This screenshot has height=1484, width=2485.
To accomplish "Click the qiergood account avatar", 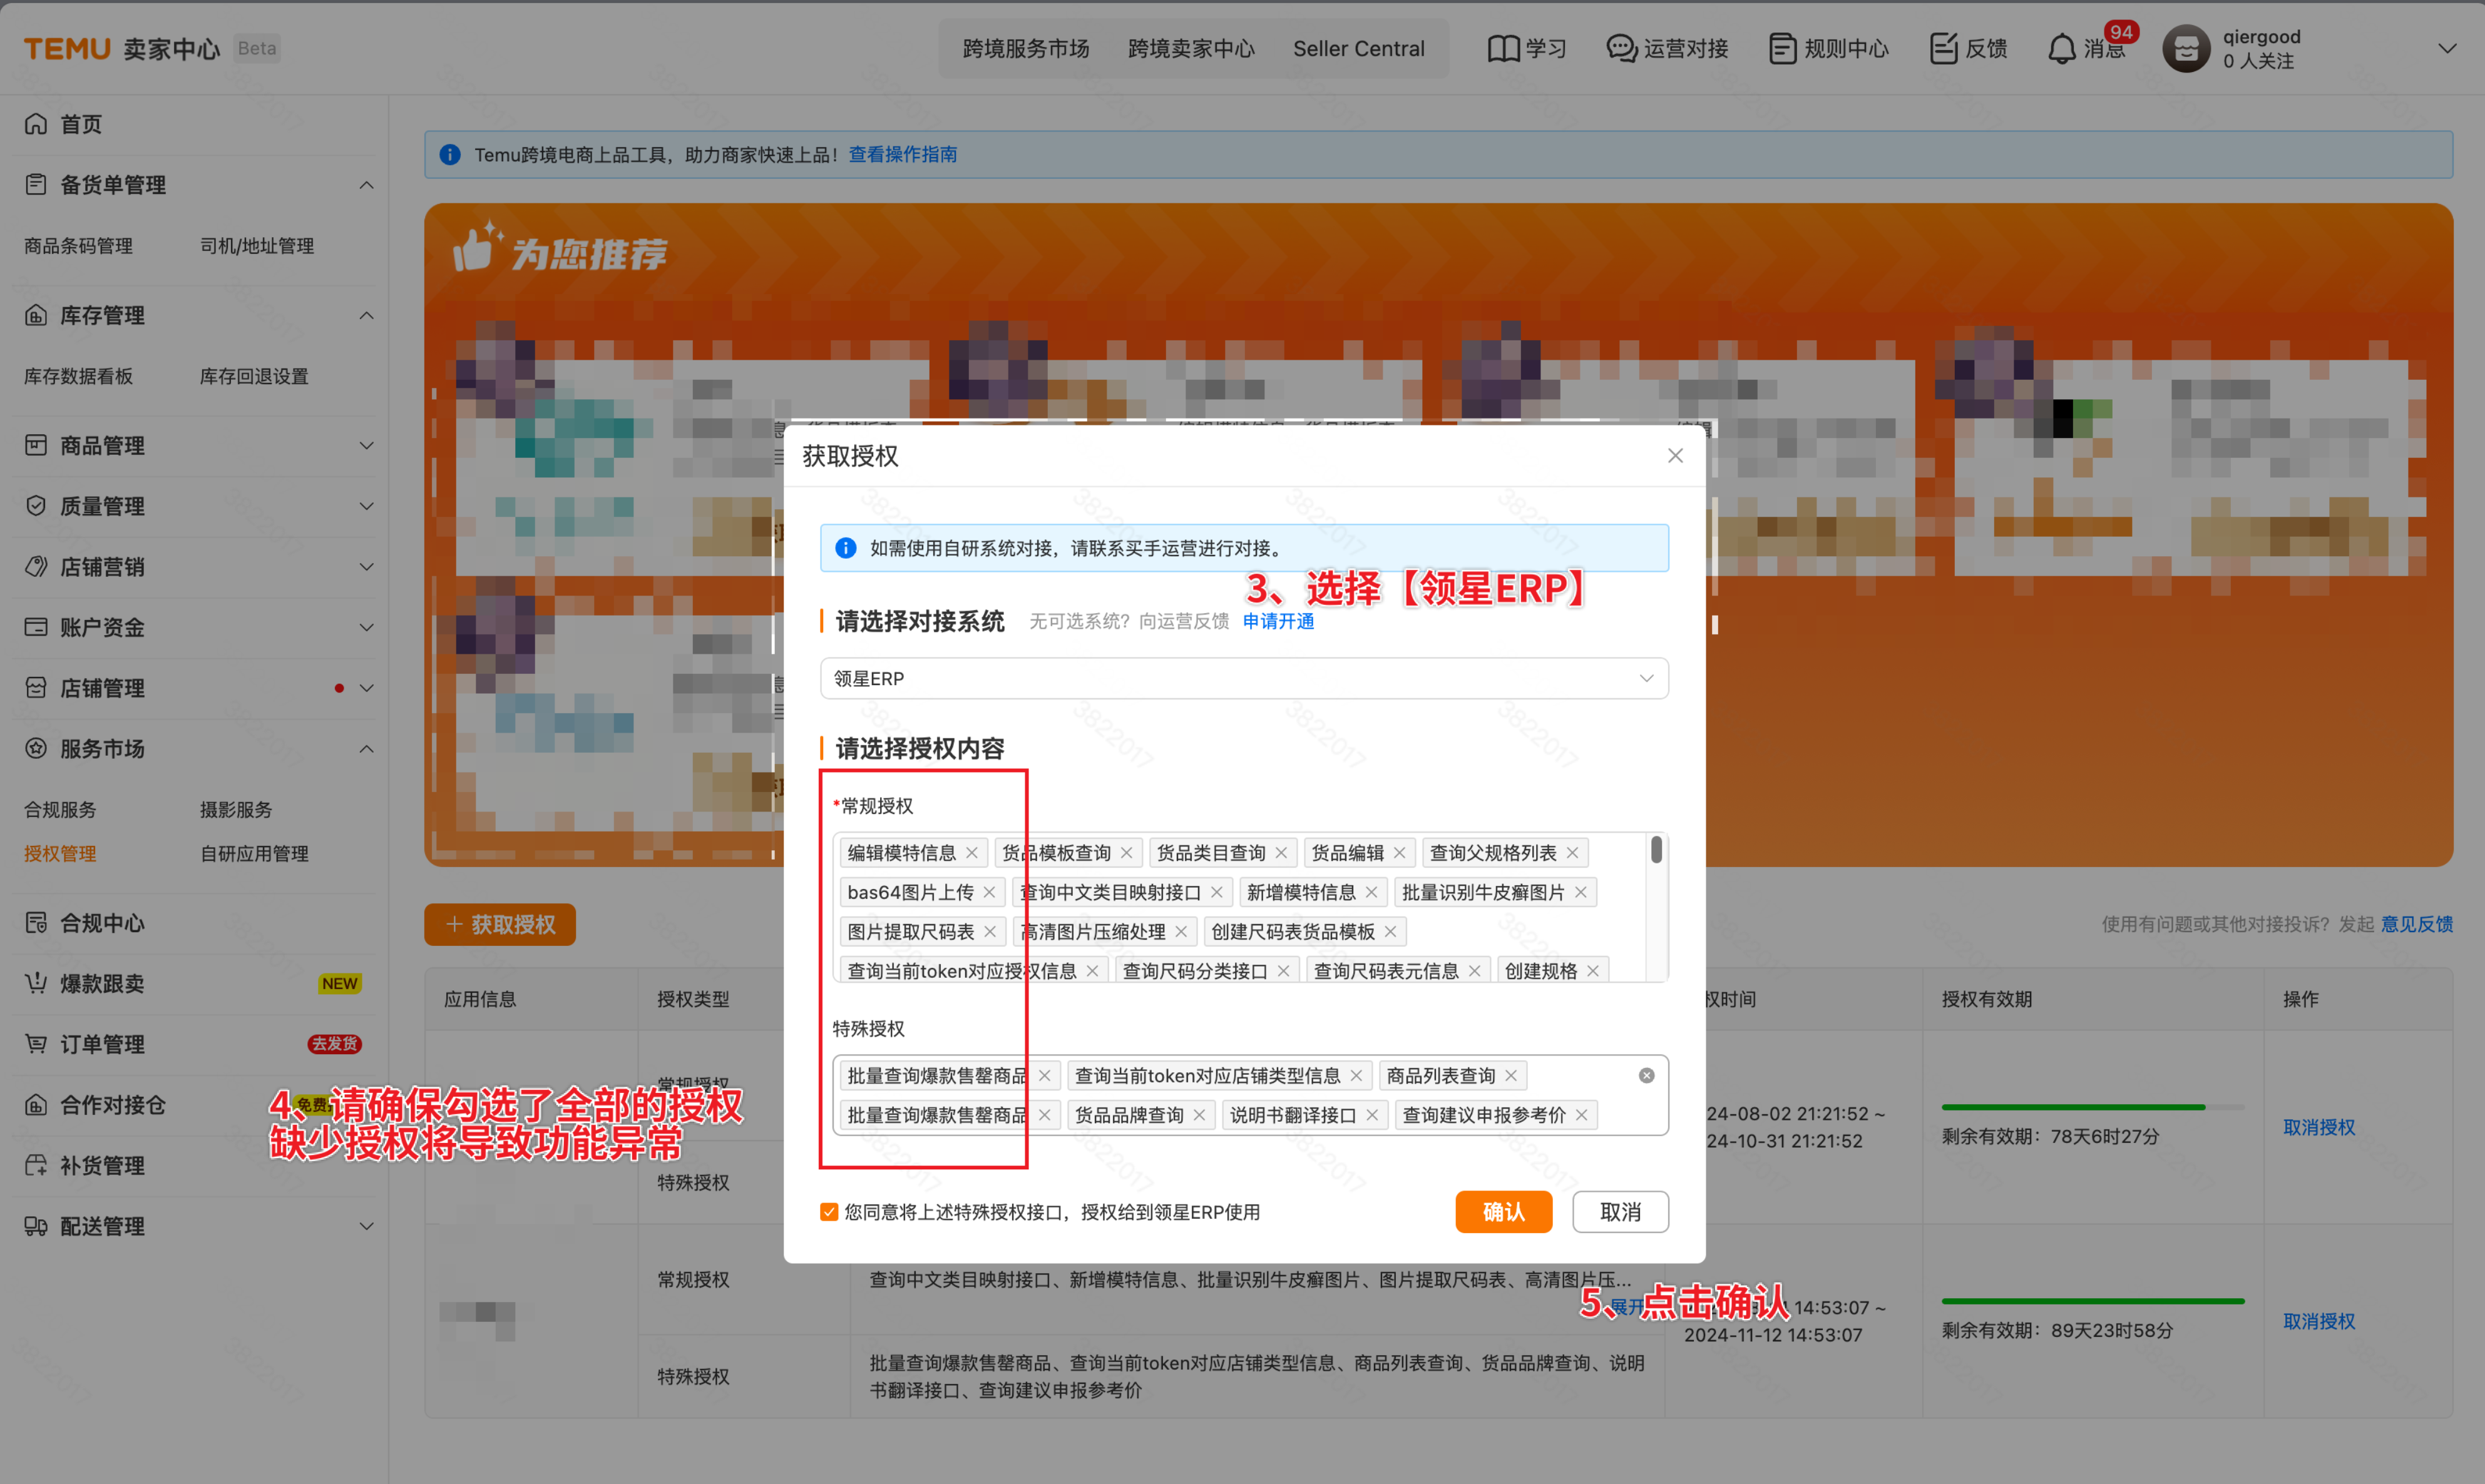I will pyautogui.click(x=2186, y=48).
